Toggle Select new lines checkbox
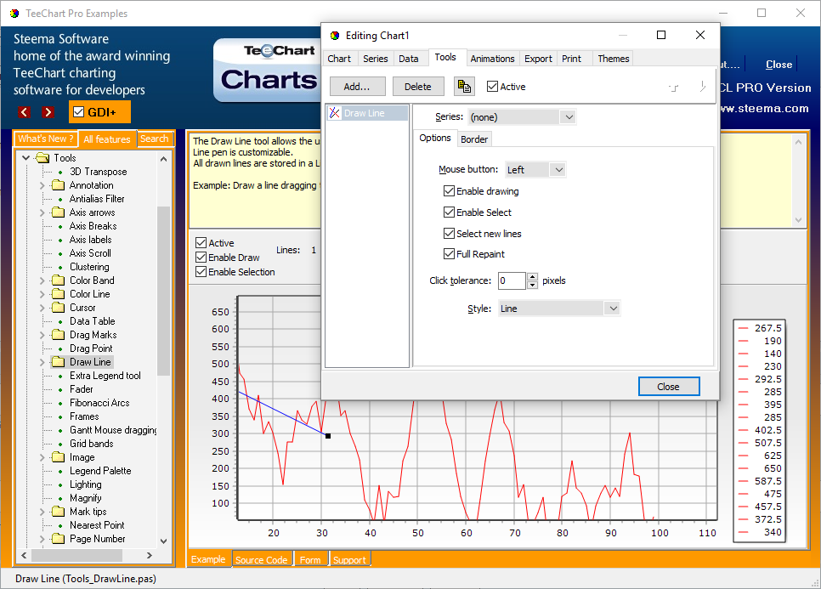The width and height of the screenshot is (821, 589). (449, 233)
